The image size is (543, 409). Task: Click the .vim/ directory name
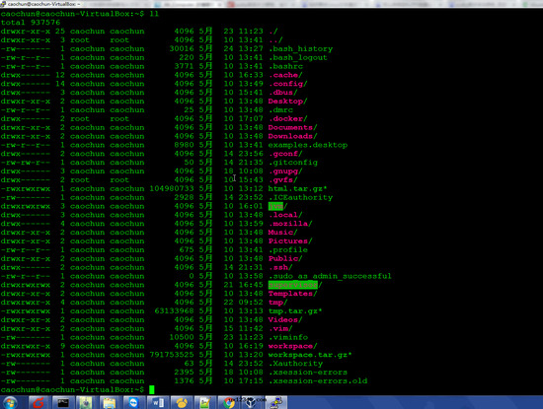click(x=280, y=329)
